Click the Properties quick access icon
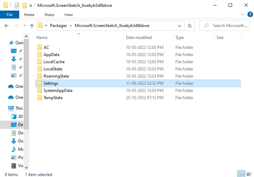This screenshot has width=254, height=177. pyautogui.click(x=17, y=5)
